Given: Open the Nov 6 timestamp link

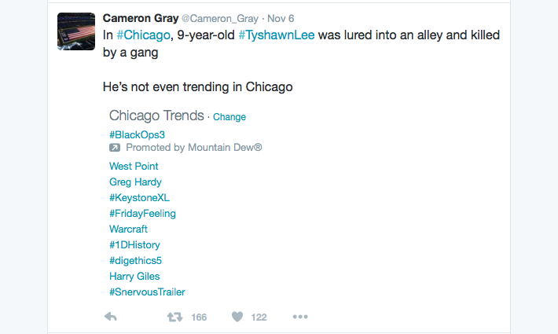Looking at the screenshot, I should 281,19.
